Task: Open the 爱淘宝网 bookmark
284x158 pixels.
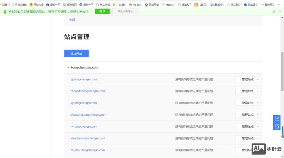Action: coord(70,5)
